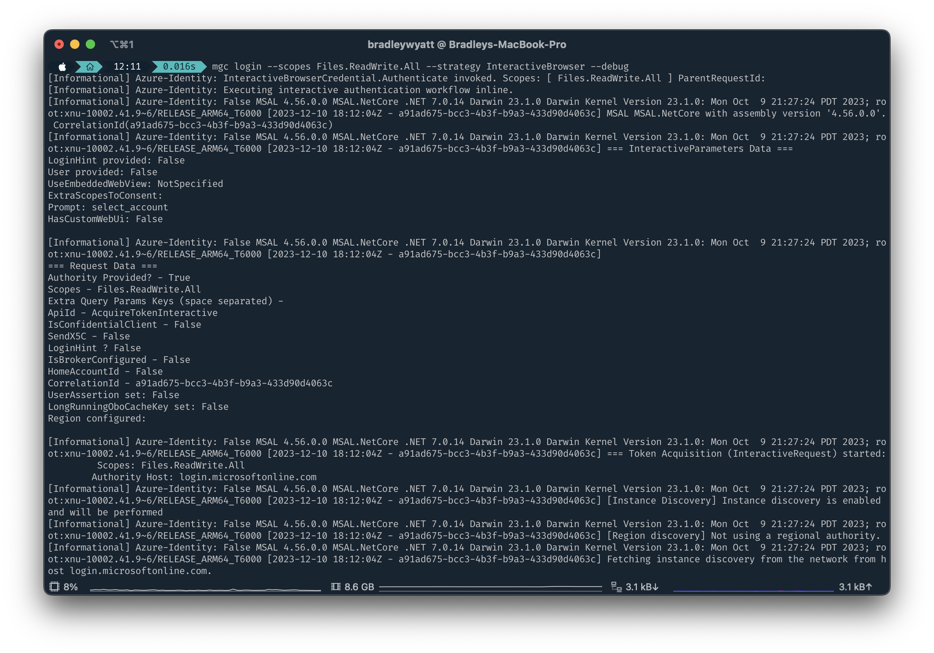The width and height of the screenshot is (934, 653).
Task: Click the 'ExtraScopesToConsent:' line
Action: click(x=105, y=196)
